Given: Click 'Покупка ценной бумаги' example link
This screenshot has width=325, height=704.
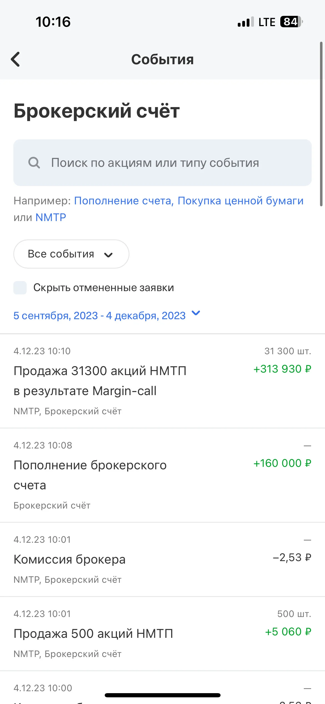Looking at the screenshot, I should tap(241, 200).
